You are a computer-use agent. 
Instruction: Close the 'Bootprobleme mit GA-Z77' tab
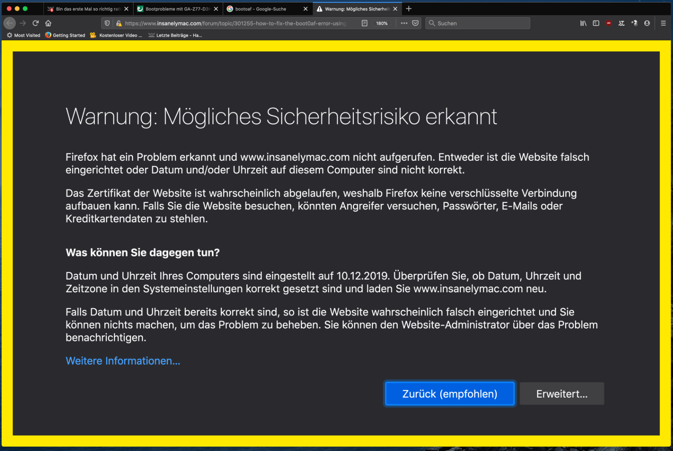tap(216, 9)
